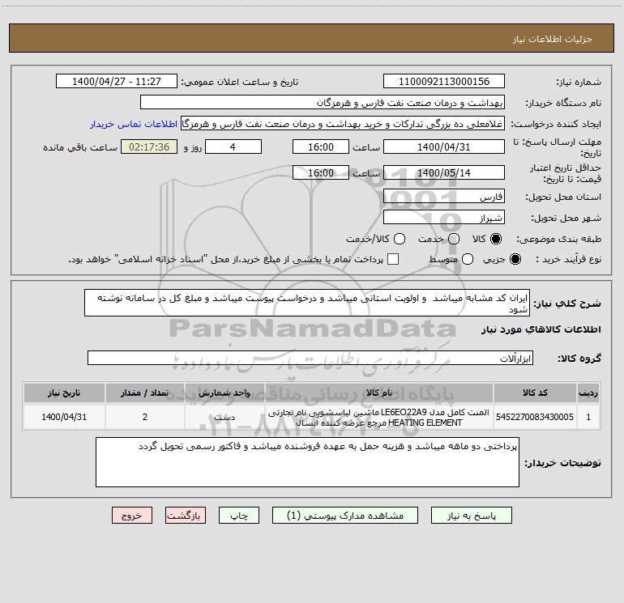Image resolution: width=624 pixels, height=603 pixels.
Task: Click the request creator field
Action: (x=343, y=123)
